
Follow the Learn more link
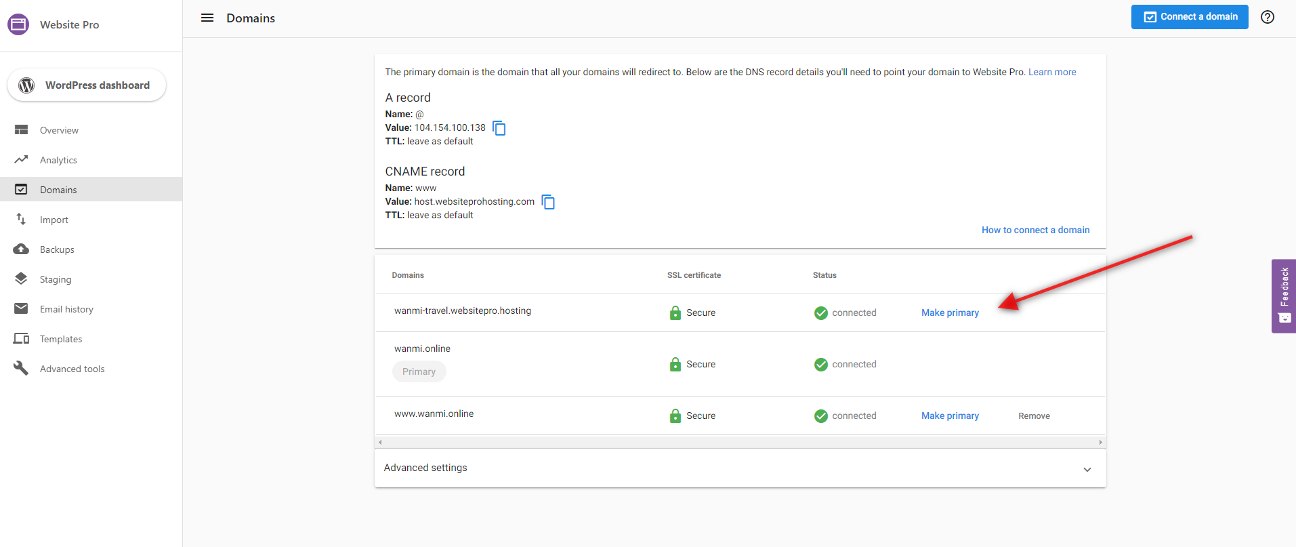pos(1052,72)
